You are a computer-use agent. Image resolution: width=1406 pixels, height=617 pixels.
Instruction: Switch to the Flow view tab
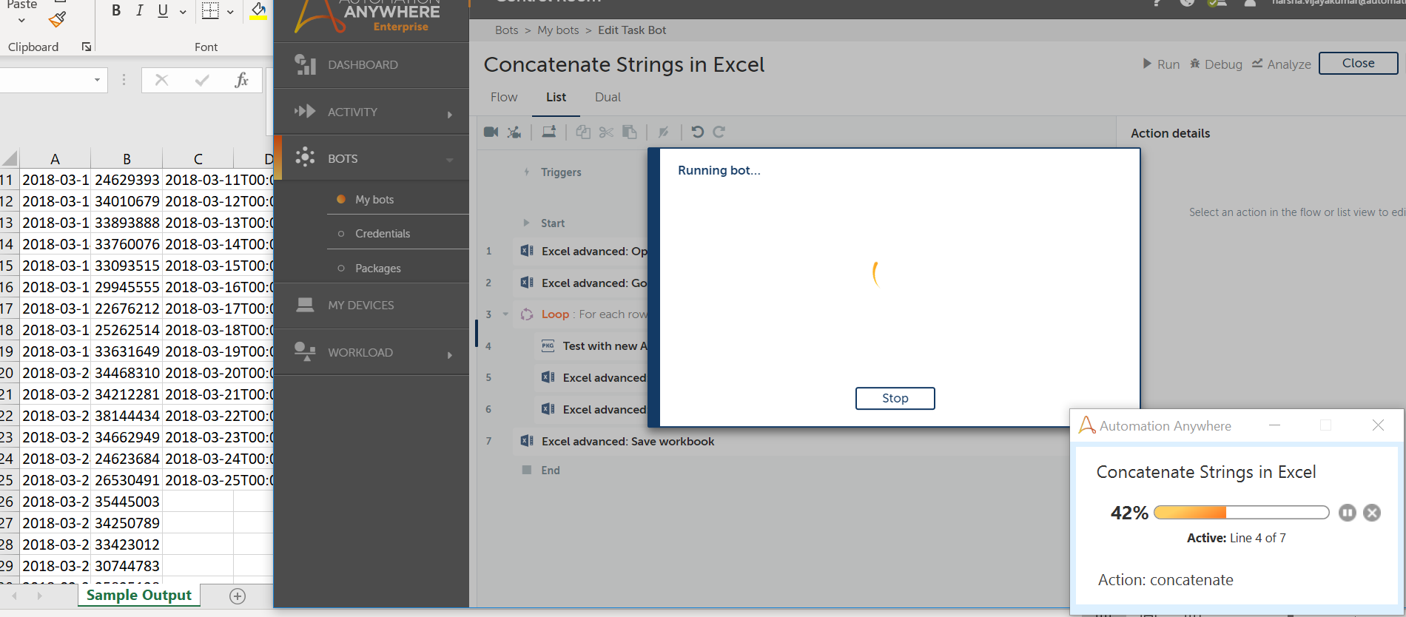(x=504, y=97)
